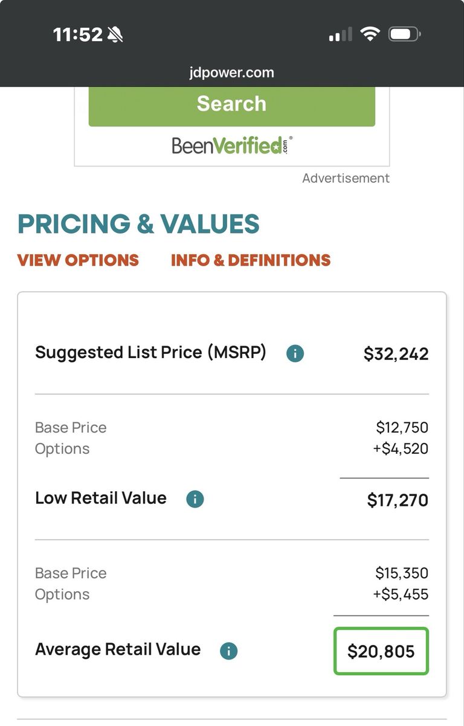Click the $17,270 Low Retail amount

[398, 500]
